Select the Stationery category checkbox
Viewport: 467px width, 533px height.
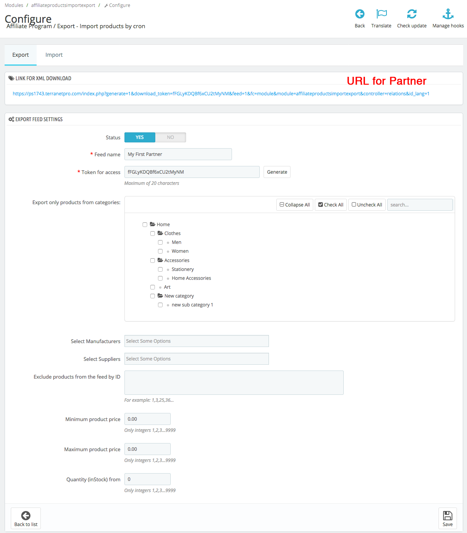[x=160, y=269]
